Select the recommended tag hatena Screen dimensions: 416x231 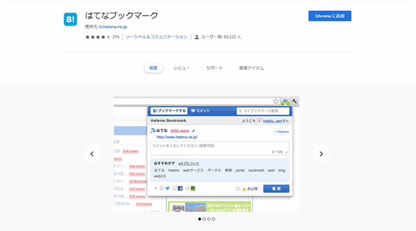click(174, 170)
